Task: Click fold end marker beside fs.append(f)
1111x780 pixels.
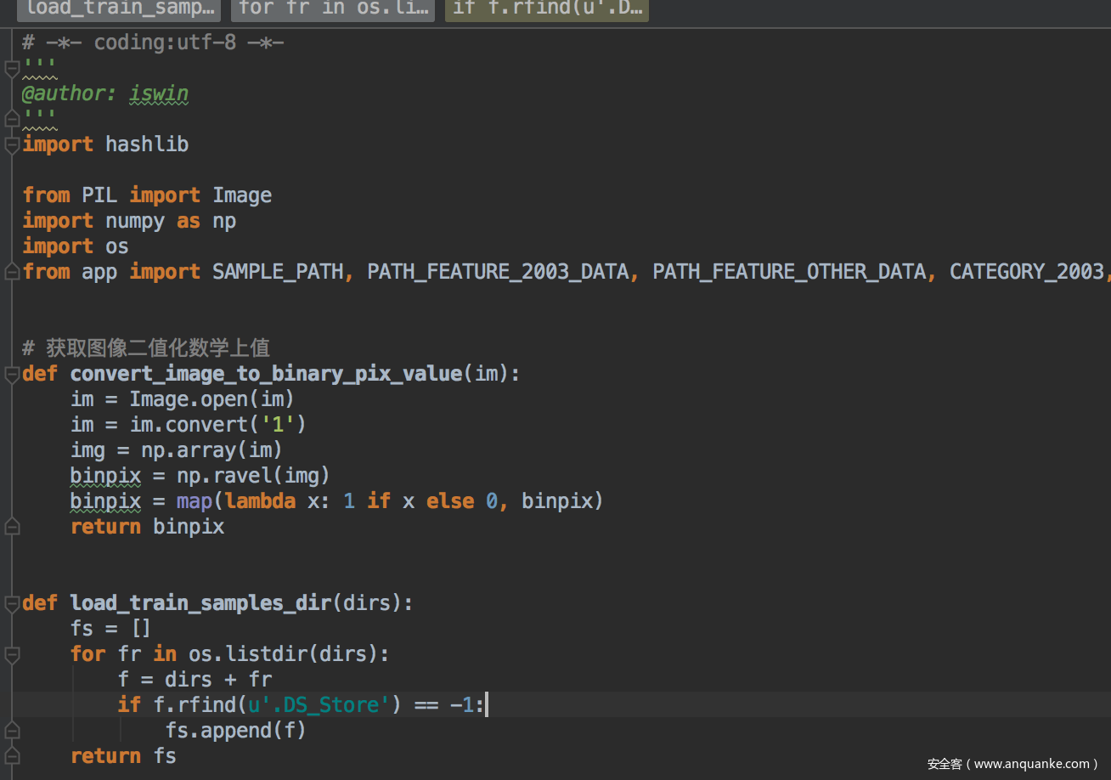Action: [x=12, y=731]
